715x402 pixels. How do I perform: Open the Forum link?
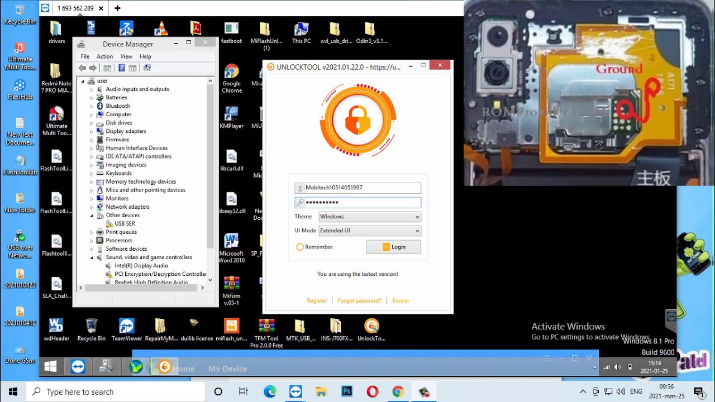pyautogui.click(x=401, y=300)
